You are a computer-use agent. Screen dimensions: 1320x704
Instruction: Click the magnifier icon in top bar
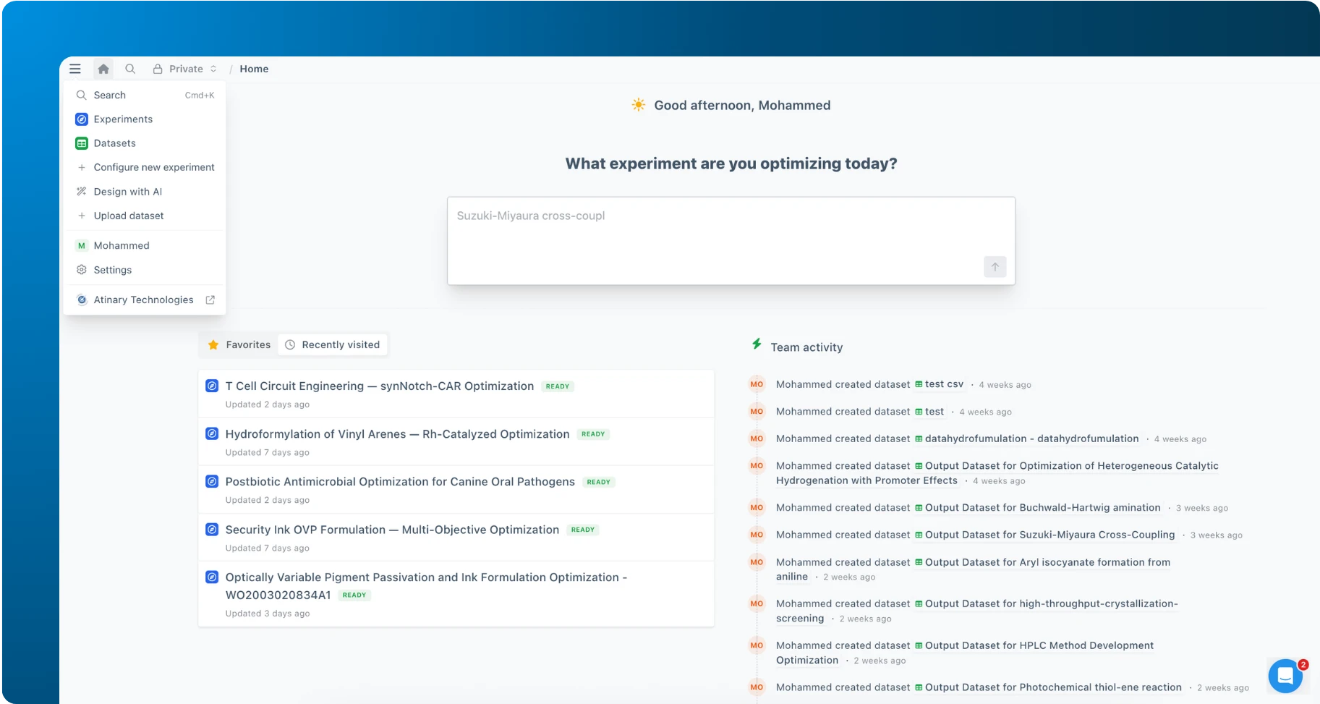pyautogui.click(x=130, y=69)
